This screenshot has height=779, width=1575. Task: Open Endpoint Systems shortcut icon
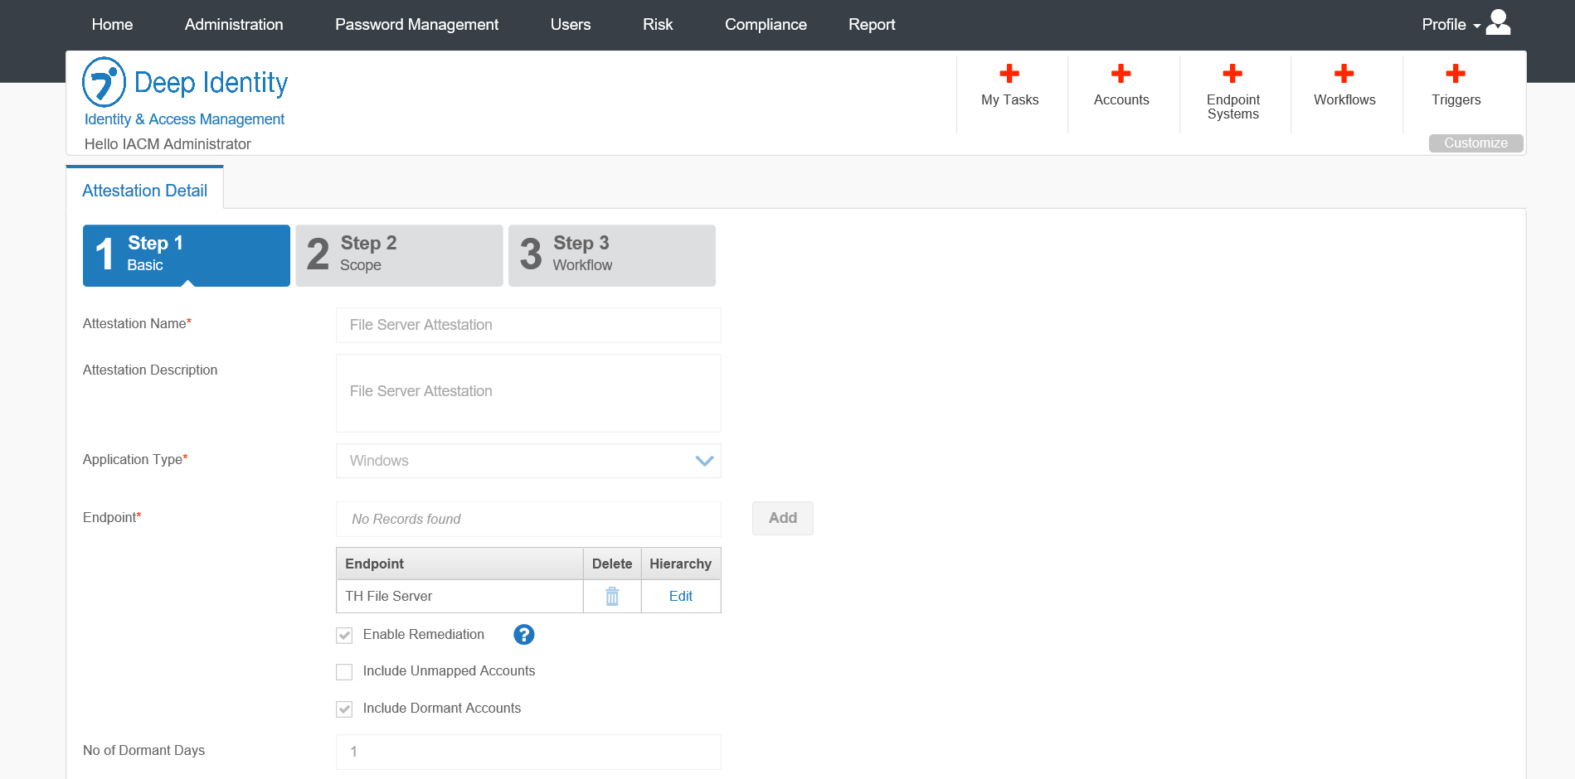click(1232, 74)
